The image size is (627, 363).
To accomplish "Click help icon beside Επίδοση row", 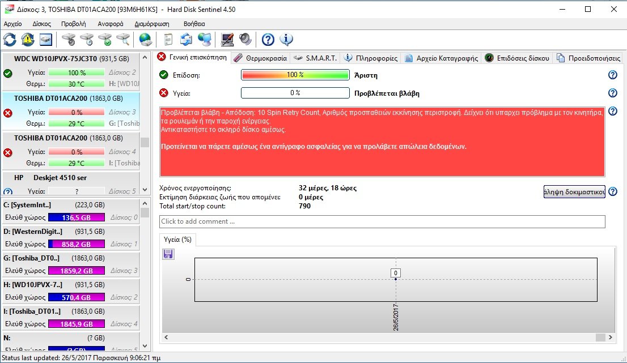I will (612, 75).
